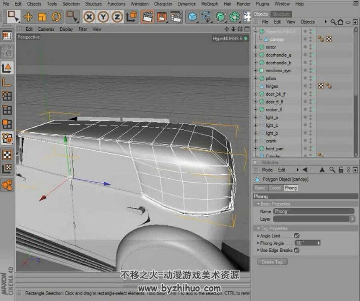Expand the mirror object in the tree
Viewport: 360px width, 301px height.
[255, 47]
